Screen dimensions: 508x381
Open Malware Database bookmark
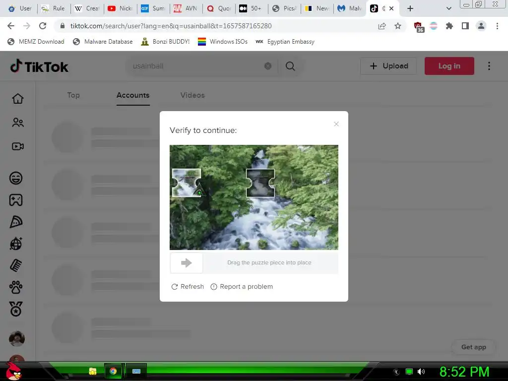tap(103, 42)
